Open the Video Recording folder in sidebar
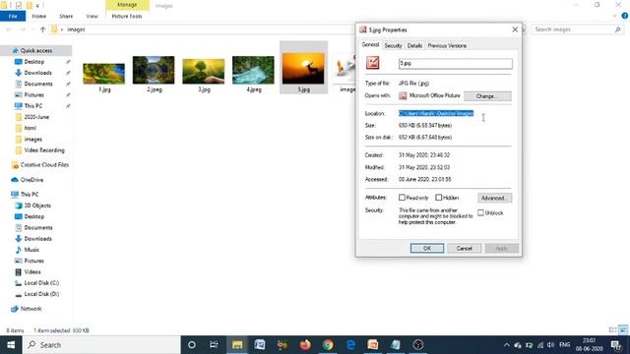The width and height of the screenshot is (630, 354). [43, 150]
